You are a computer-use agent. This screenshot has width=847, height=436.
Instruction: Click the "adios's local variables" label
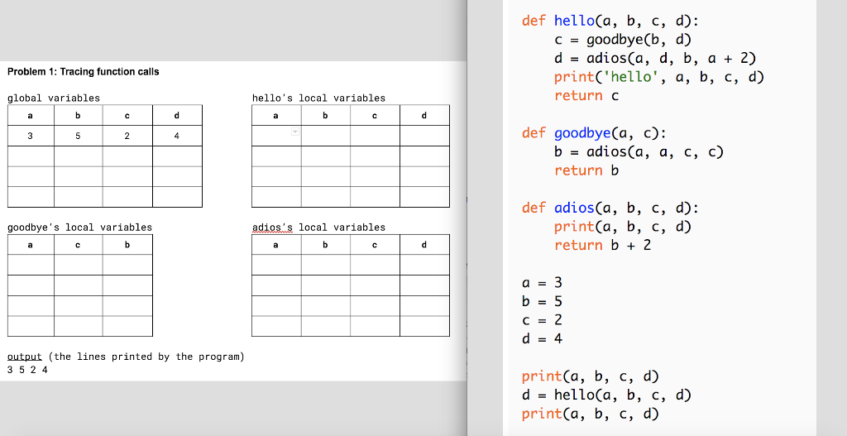(318, 228)
